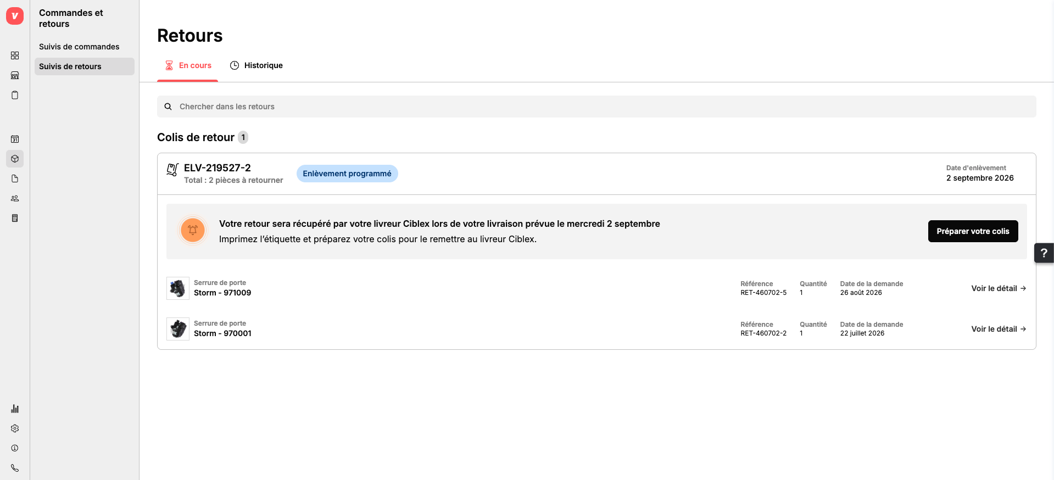Switch to the Historique tab

[x=256, y=65]
